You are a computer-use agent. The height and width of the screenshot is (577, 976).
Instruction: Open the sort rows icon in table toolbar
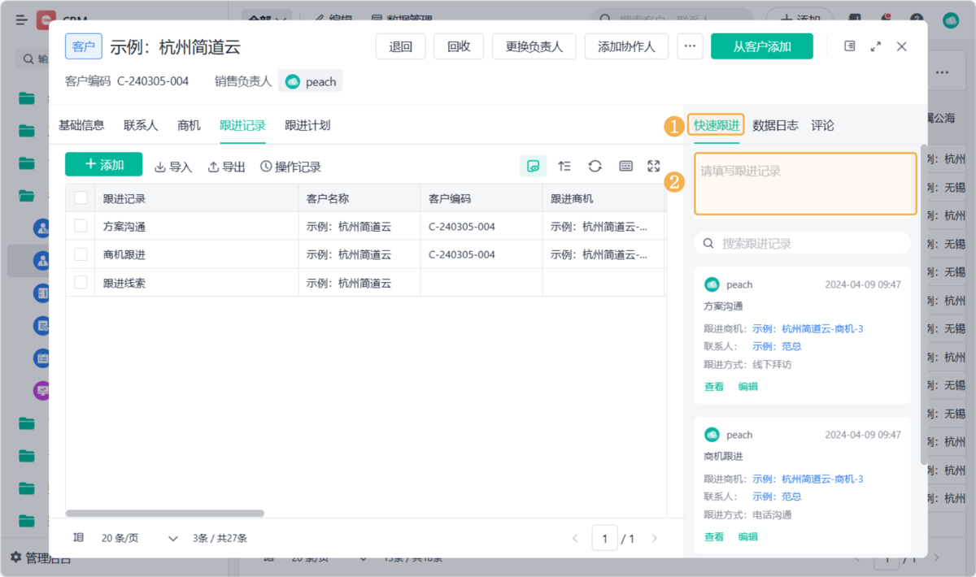[564, 166]
